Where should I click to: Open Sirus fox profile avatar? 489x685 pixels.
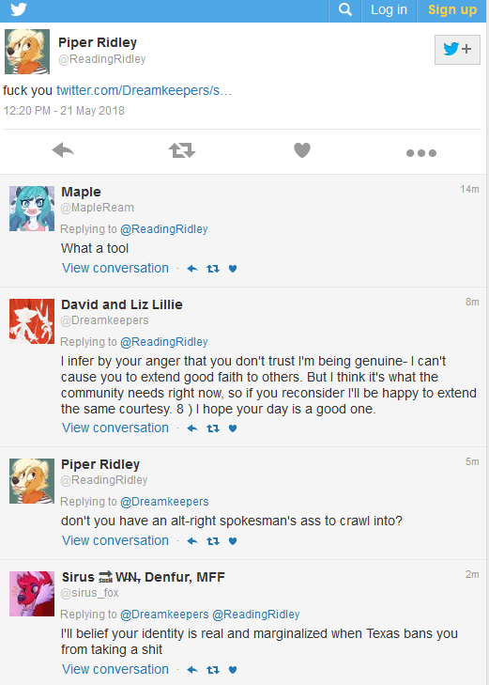tap(32, 594)
